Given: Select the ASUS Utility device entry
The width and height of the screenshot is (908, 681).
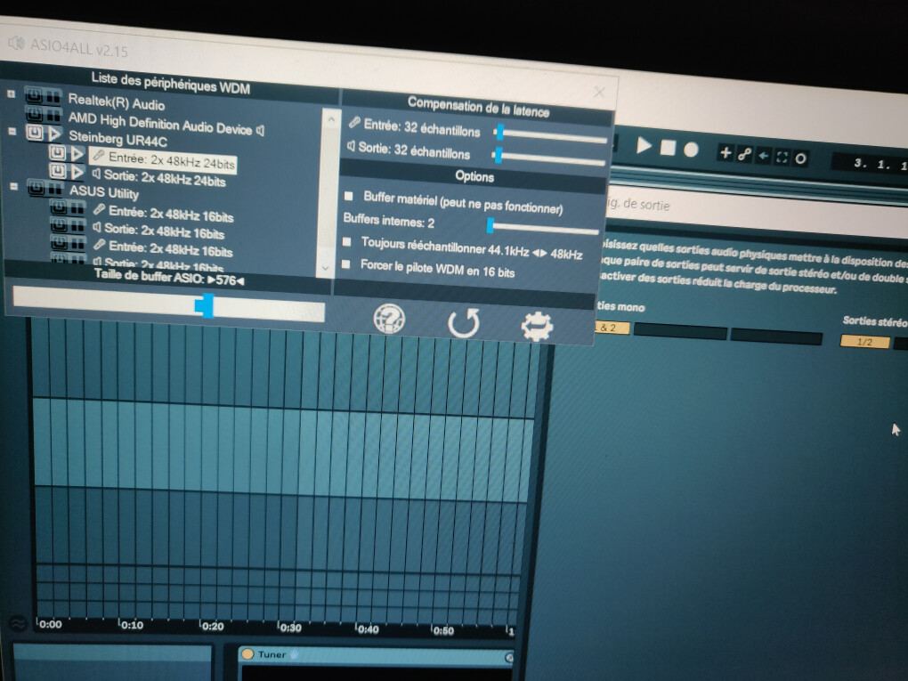Looking at the screenshot, I should [x=104, y=191].
